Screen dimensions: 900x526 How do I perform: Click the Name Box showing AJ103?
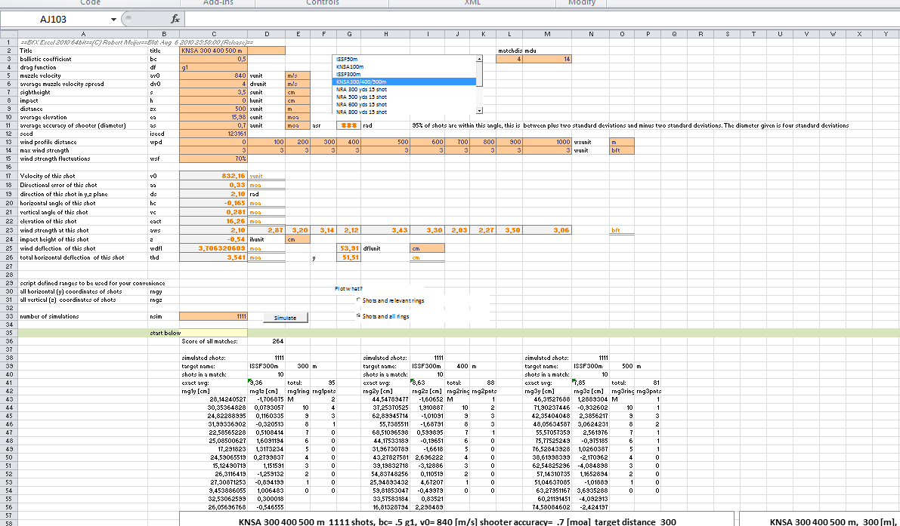pos(54,19)
